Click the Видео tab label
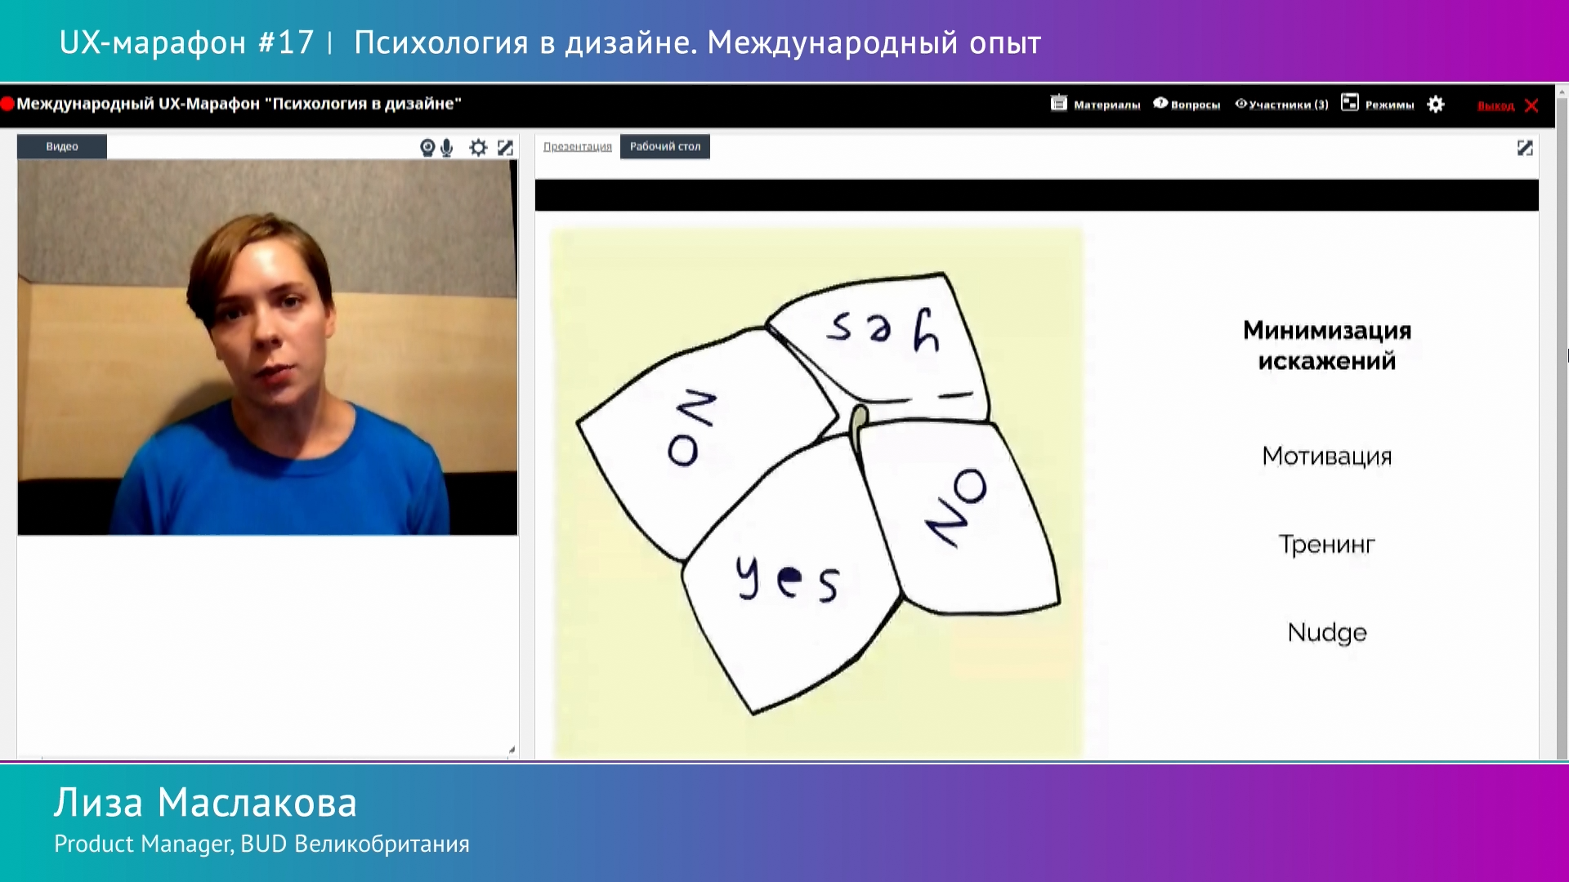 coord(62,147)
